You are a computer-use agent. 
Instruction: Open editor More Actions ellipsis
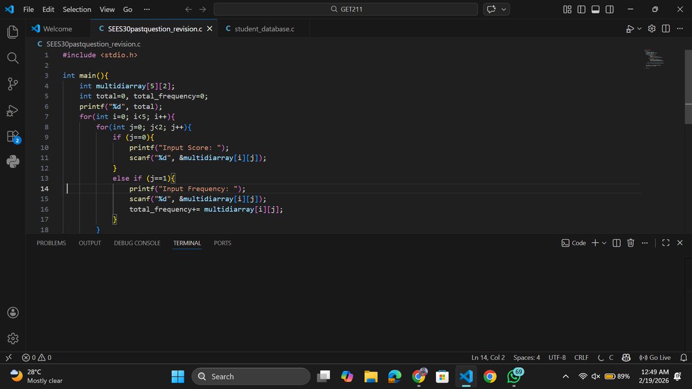pyautogui.click(x=679, y=29)
